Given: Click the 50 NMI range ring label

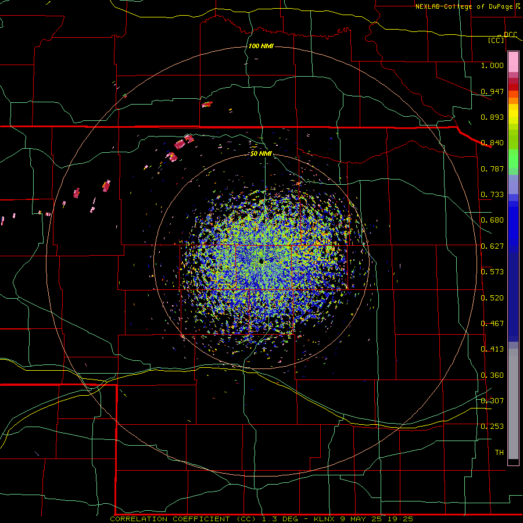Looking at the screenshot, I should pos(261,153).
